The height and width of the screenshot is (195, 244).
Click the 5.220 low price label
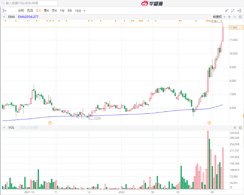[x=97, y=119]
